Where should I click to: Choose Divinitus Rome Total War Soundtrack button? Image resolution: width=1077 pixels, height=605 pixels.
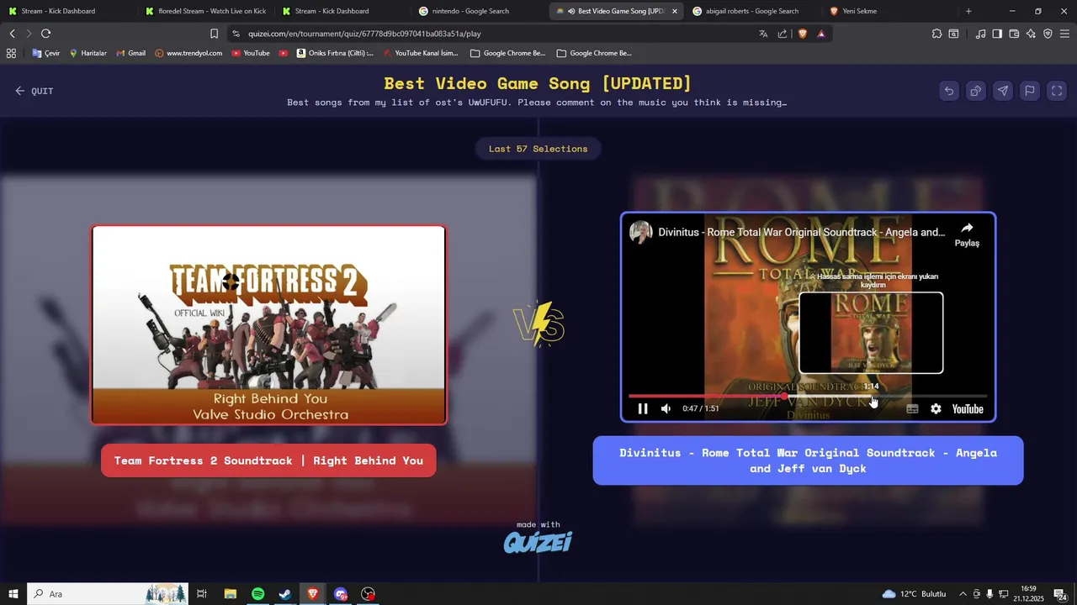pyautogui.click(x=808, y=460)
